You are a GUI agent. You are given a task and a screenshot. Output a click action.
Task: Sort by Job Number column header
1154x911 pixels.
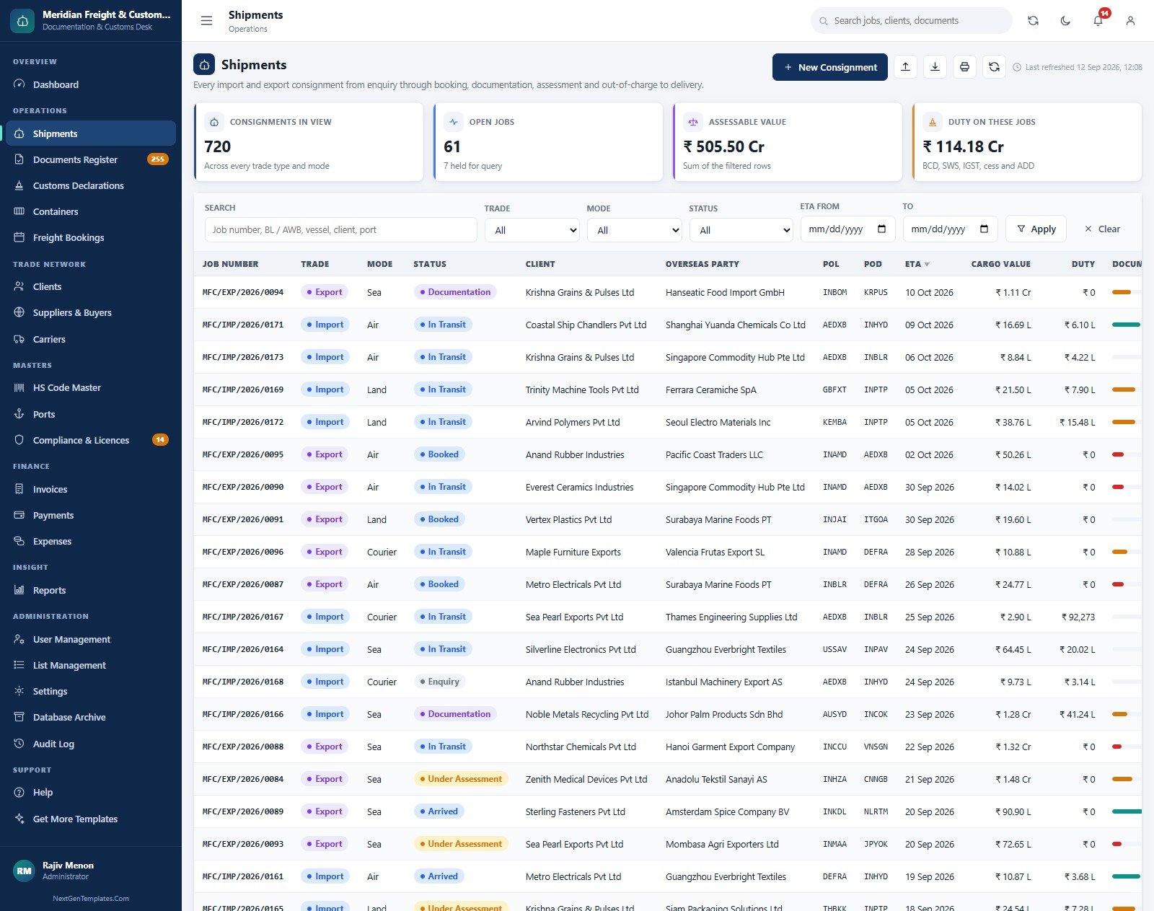pyautogui.click(x=230, y=264)
